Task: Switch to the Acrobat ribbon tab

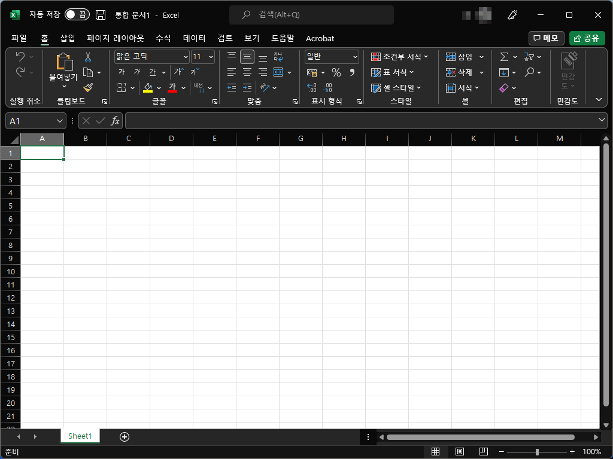Action: pyautogui.click(x=320, y=38)
